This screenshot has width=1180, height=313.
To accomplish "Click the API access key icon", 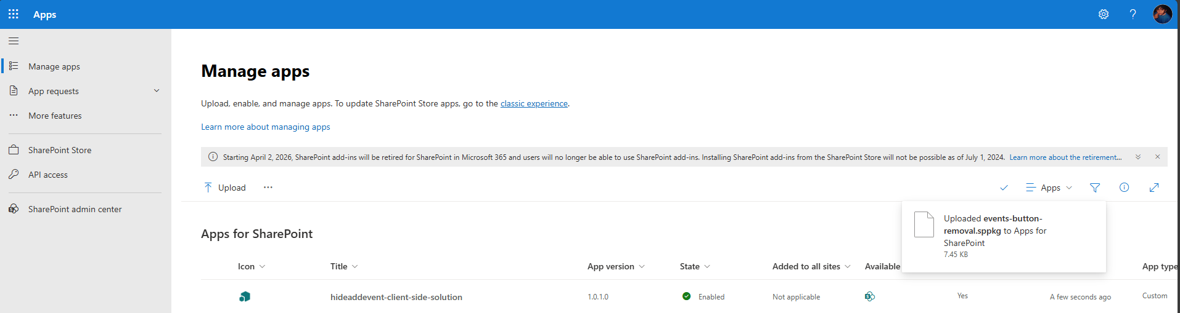I will (x=14, y=175).
